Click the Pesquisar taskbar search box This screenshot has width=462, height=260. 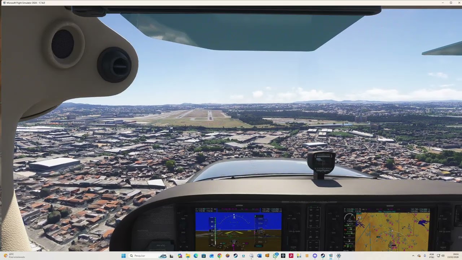148,256
